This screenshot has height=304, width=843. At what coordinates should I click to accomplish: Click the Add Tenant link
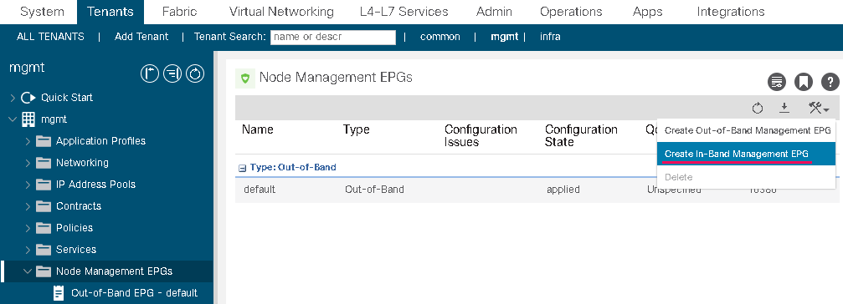point(141,37)
